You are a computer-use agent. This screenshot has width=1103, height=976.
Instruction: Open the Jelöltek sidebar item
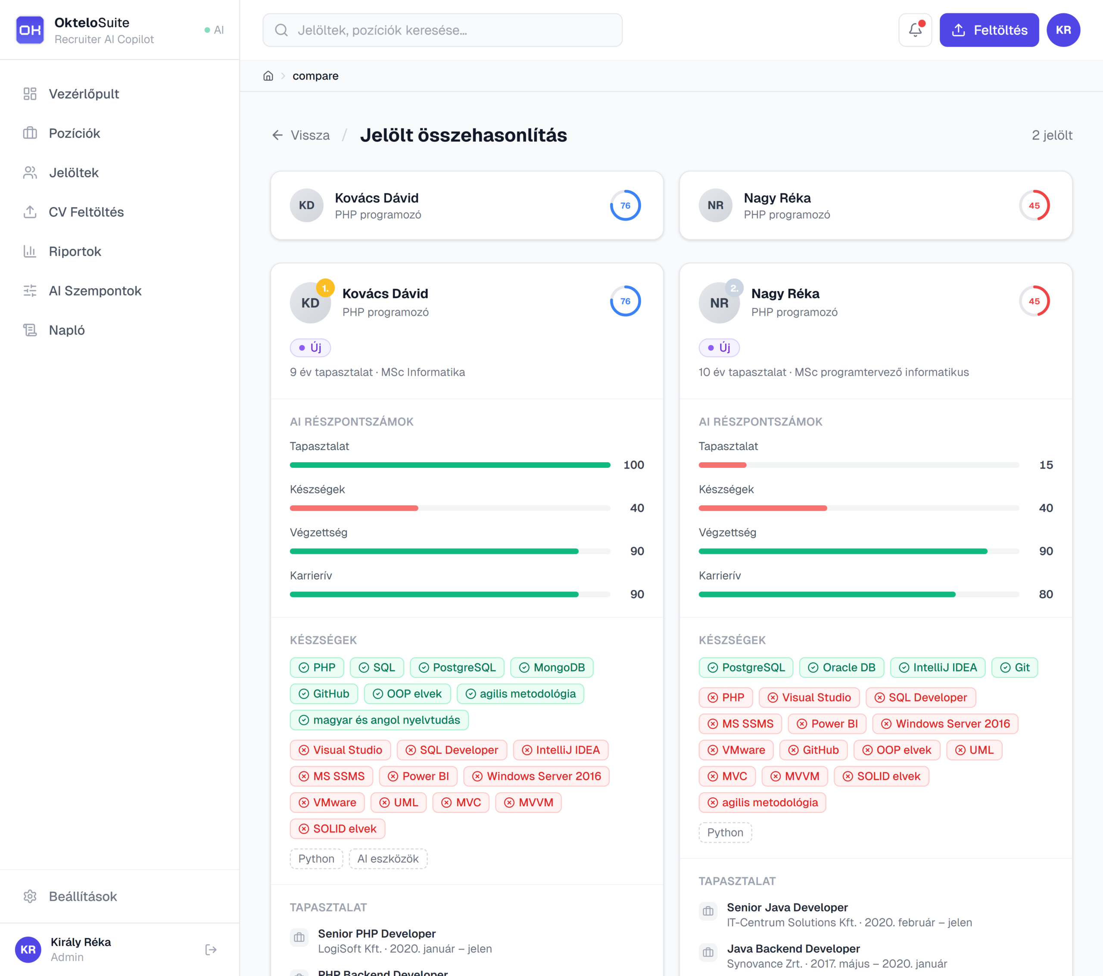coord(73,173)
